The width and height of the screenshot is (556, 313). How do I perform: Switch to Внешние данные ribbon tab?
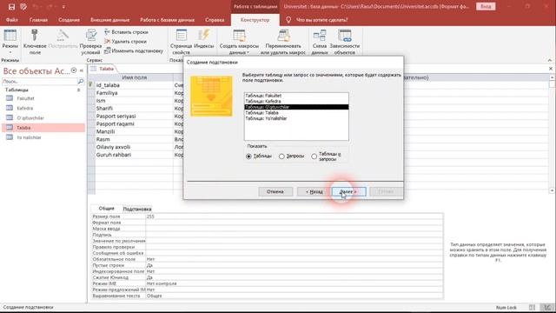pos(110,20)
